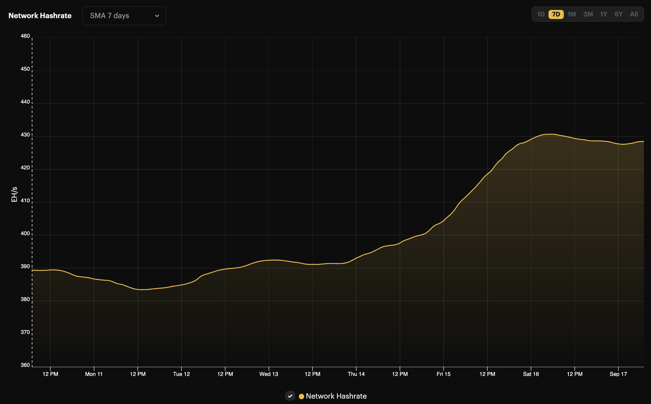Collapse the SMA 7 days selection menu
Viewport: 651px width, 404px height.
pos(124,16)
